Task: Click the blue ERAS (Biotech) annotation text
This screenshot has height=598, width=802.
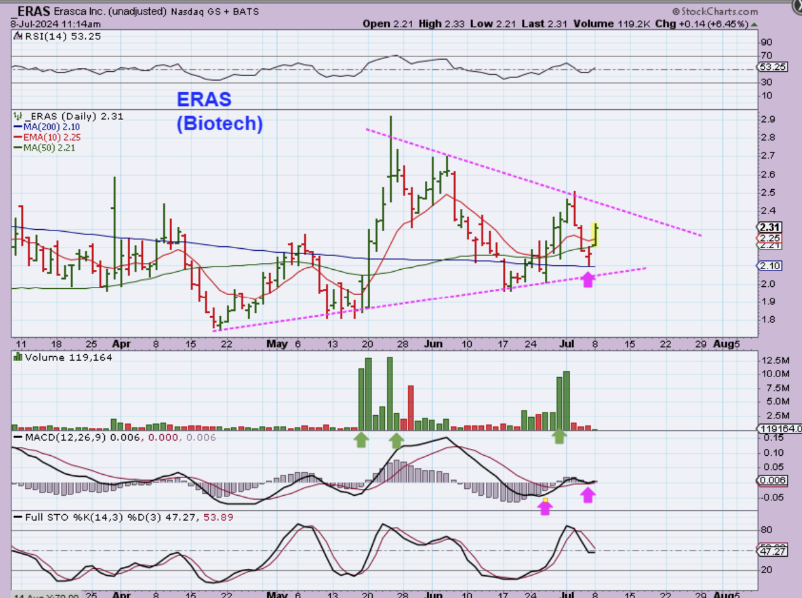Action: 219,111
